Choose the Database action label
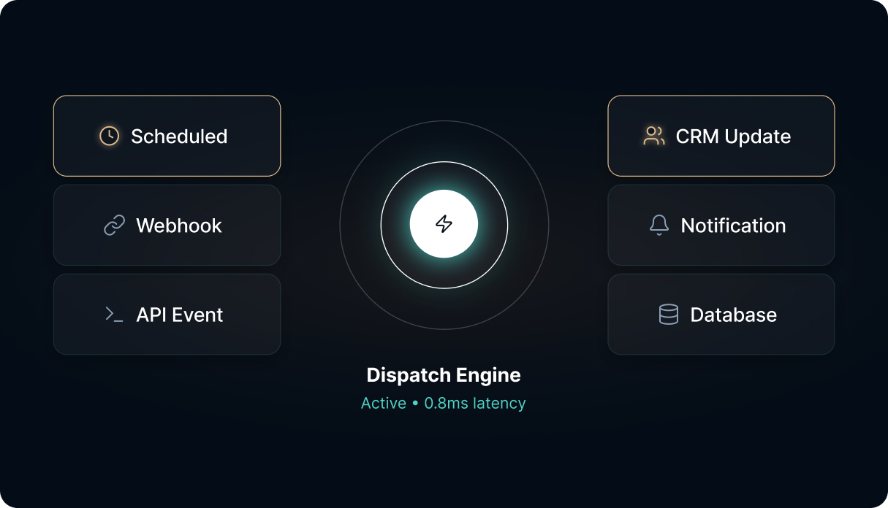Viewport: 888px width, 508px height. click(x=734, y=315)
